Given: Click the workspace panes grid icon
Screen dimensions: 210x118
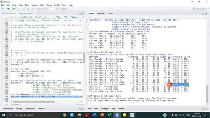Looking at the screenshot, I should [58, 9].
